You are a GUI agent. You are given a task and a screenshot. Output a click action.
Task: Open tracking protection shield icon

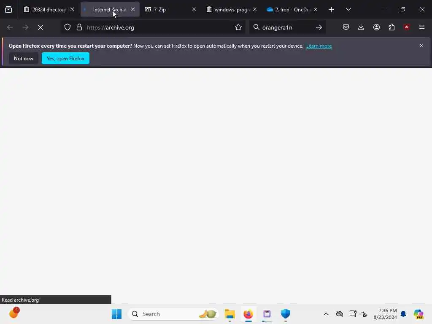tap(67, 27)
